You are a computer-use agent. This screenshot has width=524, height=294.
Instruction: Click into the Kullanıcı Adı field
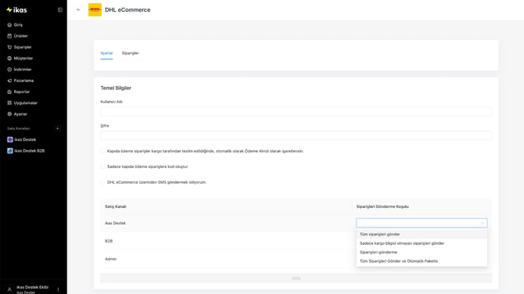296,111
